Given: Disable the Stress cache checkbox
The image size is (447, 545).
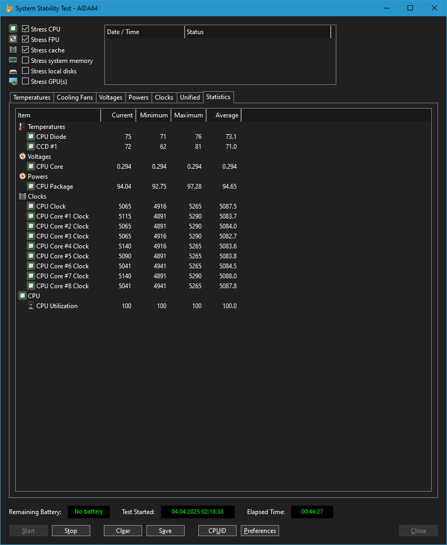Looking at the screenshot, I should tap(26, 50).
